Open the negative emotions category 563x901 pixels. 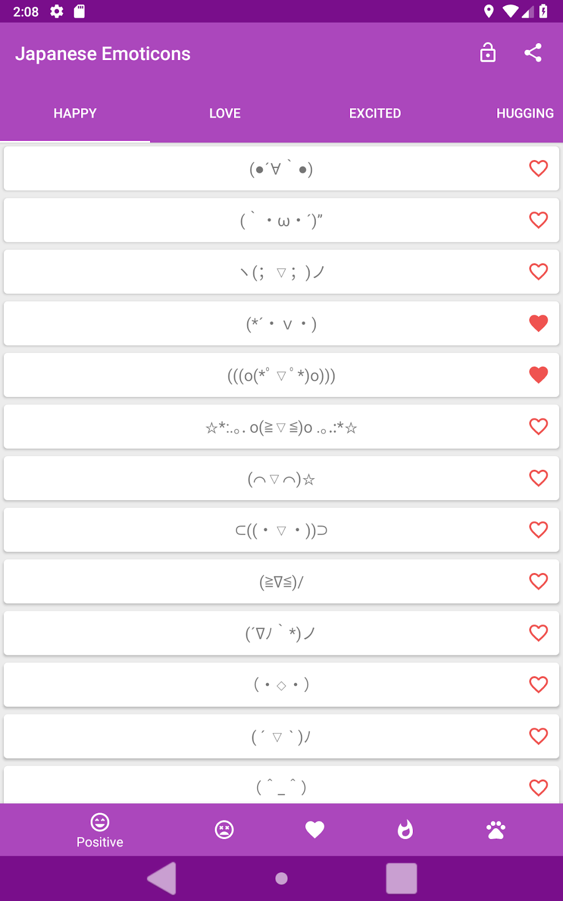[224, 829]
